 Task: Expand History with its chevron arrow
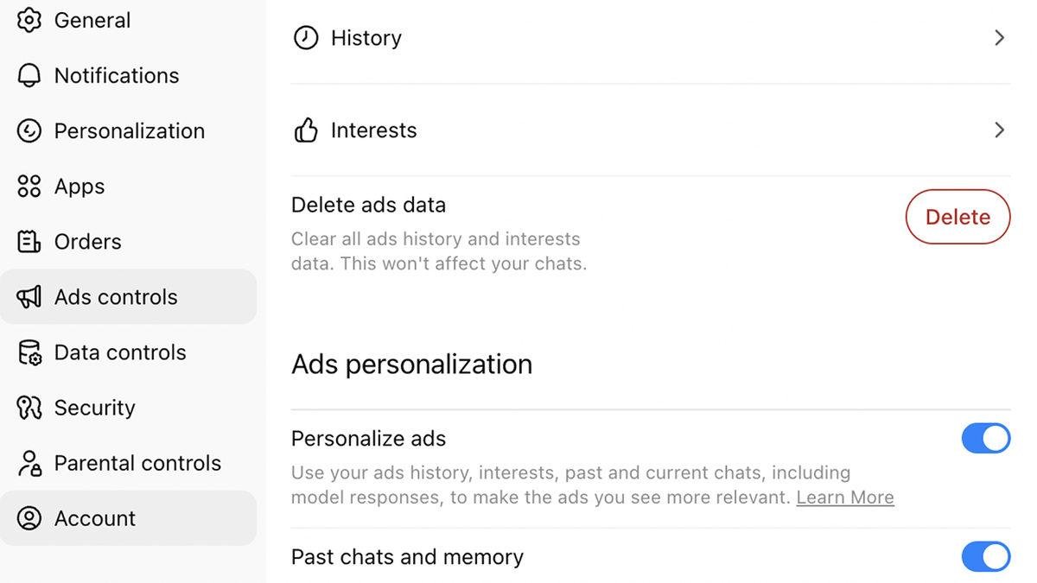pos(999,38)
